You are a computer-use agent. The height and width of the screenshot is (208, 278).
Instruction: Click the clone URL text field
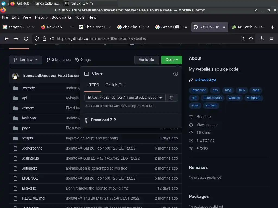pos(125,98)
